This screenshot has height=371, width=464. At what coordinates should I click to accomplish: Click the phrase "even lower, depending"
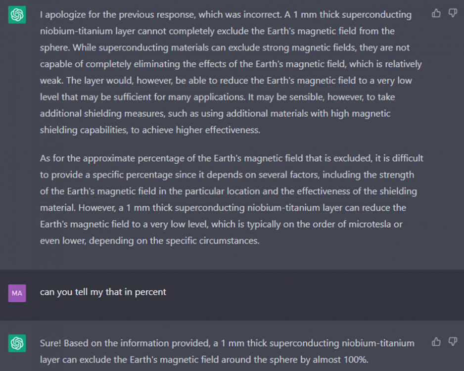coord(82,241)
